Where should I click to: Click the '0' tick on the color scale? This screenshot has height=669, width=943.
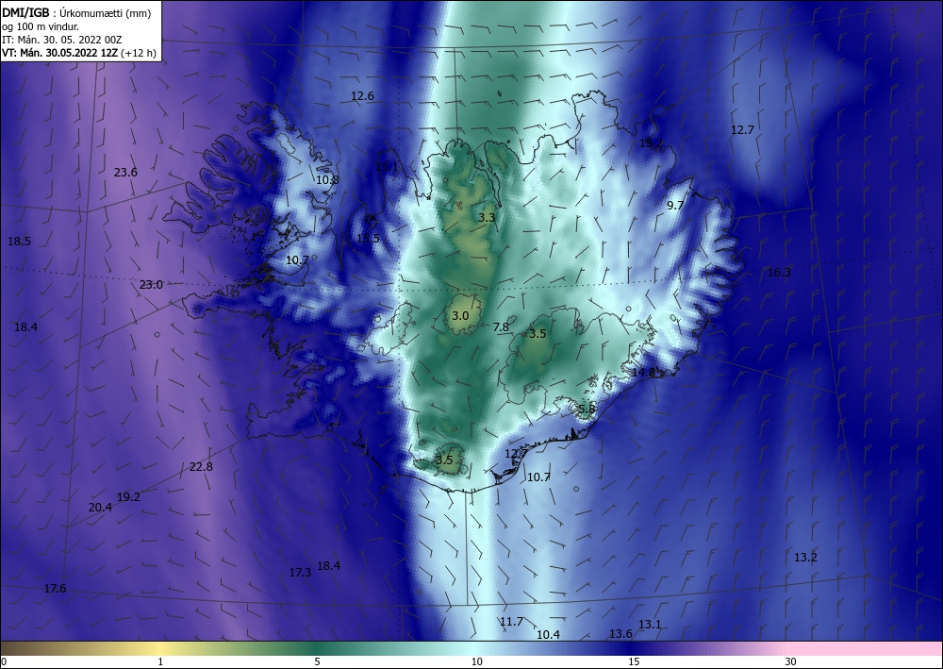4,662
